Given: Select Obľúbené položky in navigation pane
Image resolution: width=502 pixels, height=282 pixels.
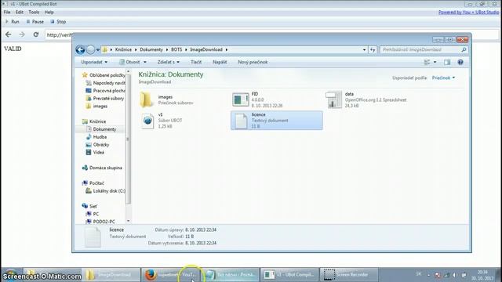Looking at the screenshot, I should [x=104, y=75].
